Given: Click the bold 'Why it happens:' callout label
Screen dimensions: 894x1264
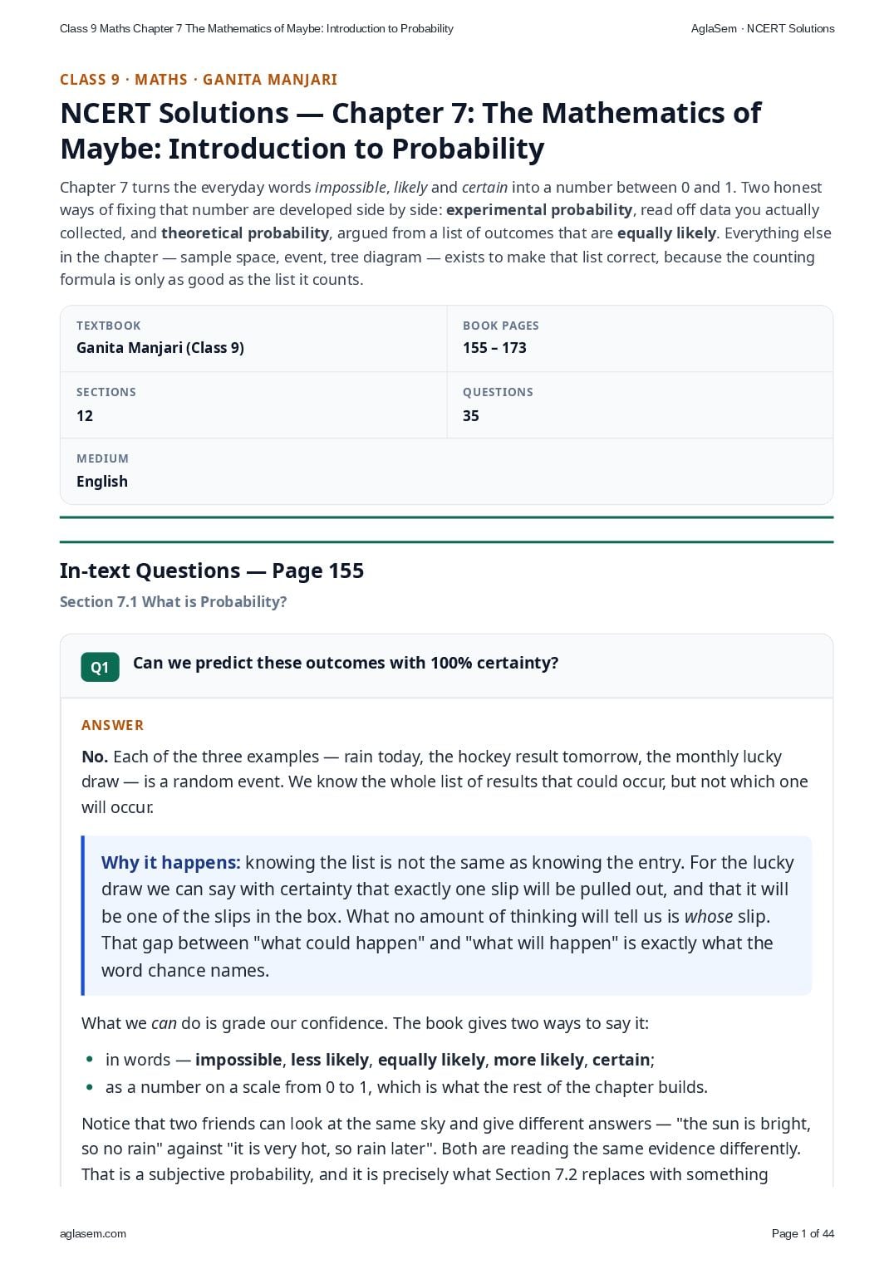Looking at the screenshot, I should pyautogui.click(x=170, y=862).
